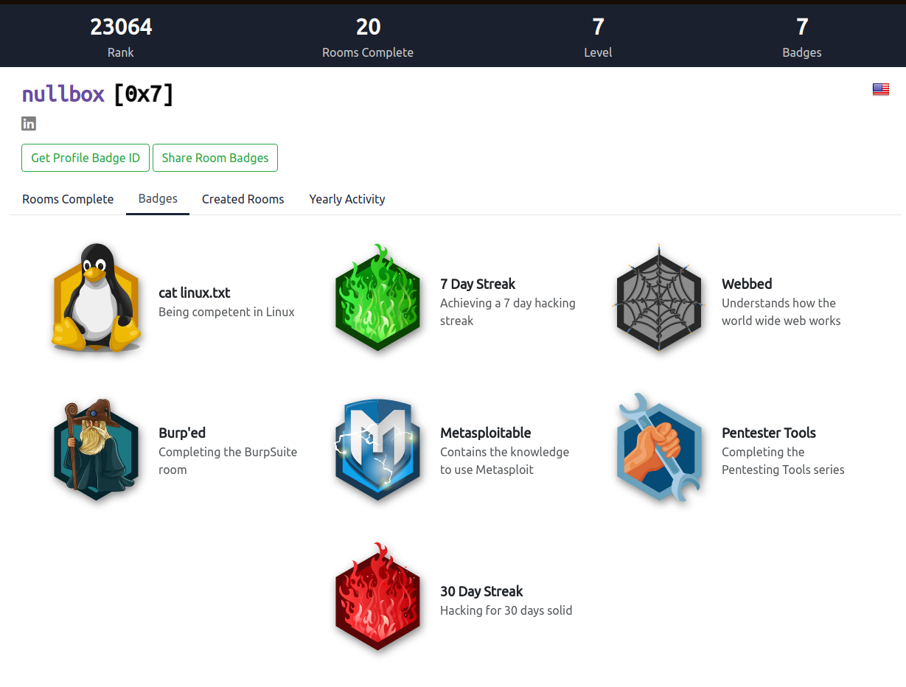Screen dimensions: 906x687
Task: Click the 20 rooms complete count
Action: (368, 27)
